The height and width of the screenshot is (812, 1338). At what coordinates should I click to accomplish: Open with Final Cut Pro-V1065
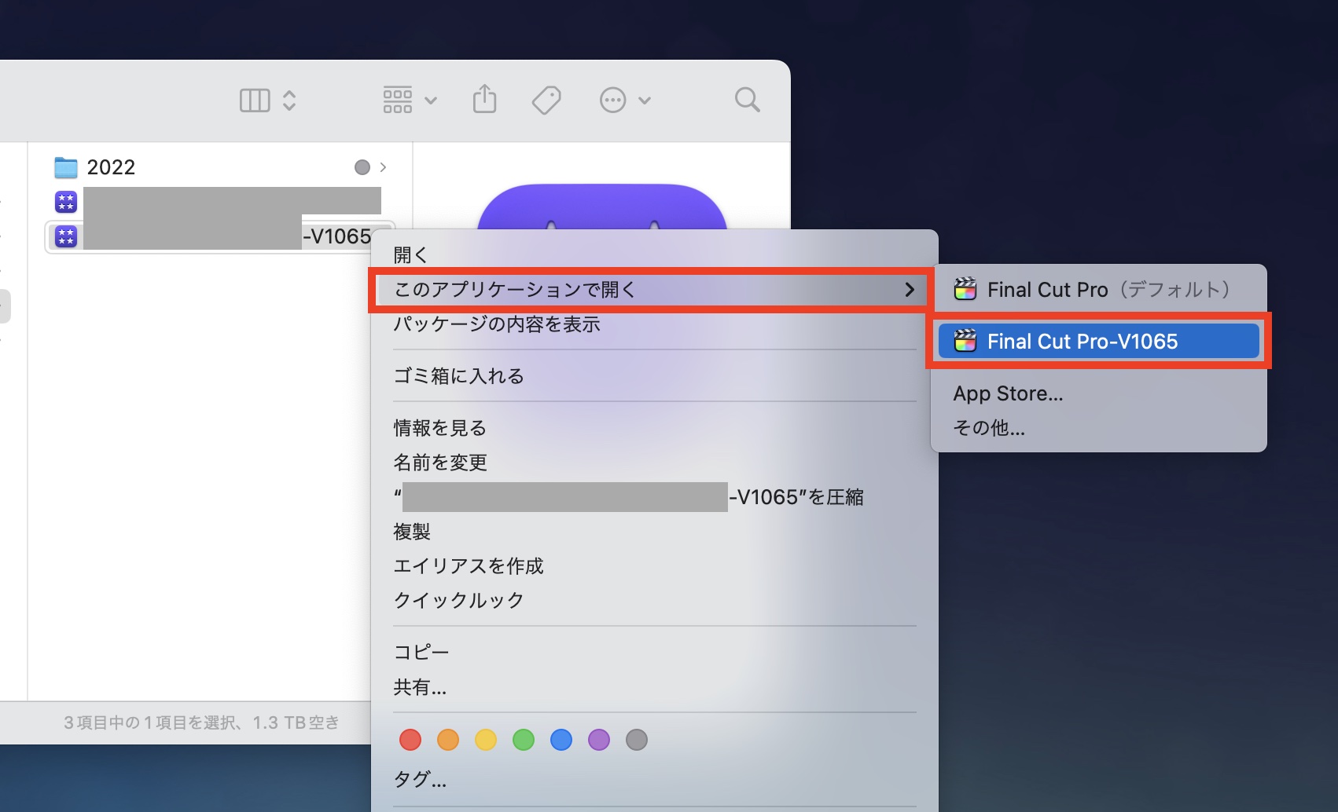coord(1099,342)
